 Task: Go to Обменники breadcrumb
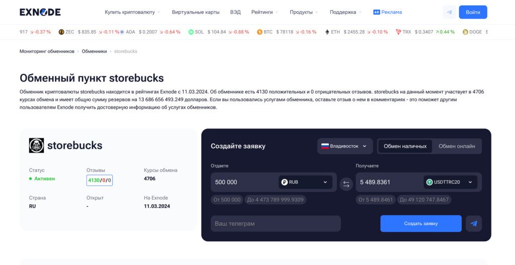94,51
